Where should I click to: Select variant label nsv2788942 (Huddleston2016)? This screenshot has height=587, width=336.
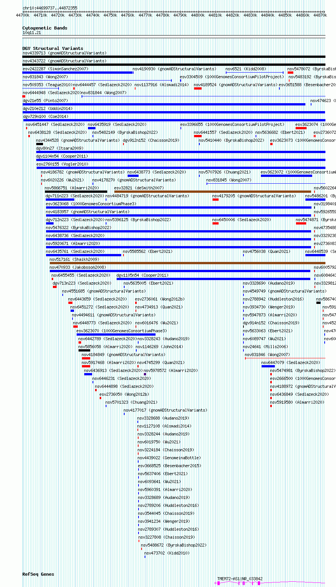coord(273,299)
